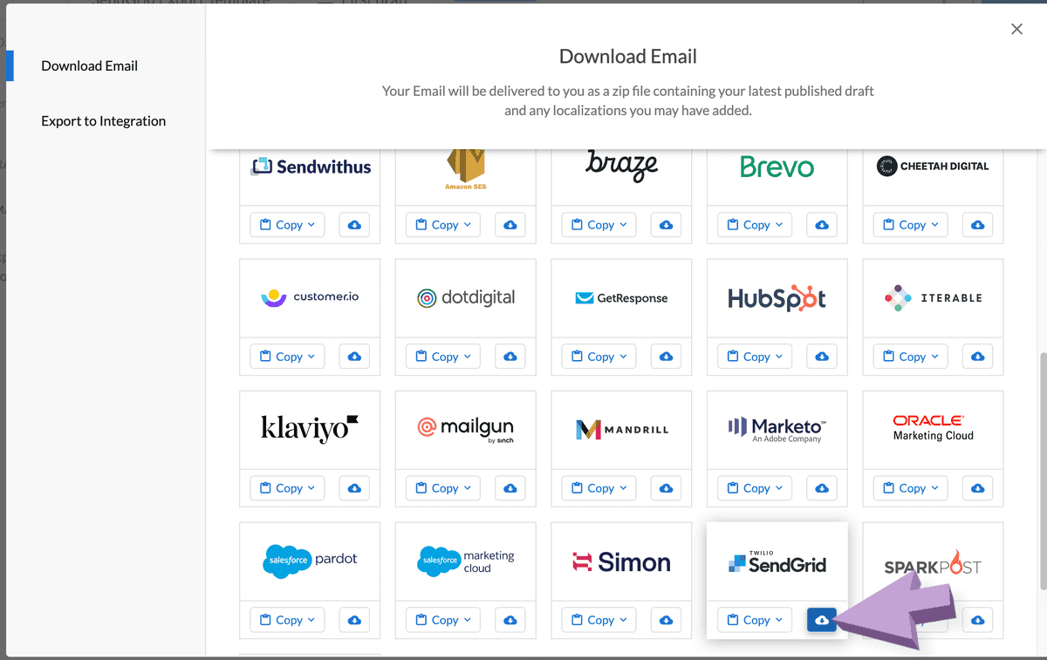
Task: Click the Brevo download cloud icon
Action: (x=822, y=225)
